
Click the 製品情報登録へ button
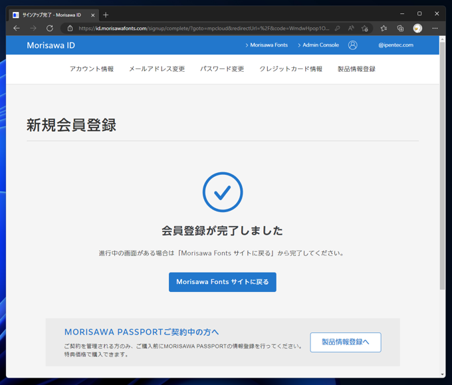[346, 342]
